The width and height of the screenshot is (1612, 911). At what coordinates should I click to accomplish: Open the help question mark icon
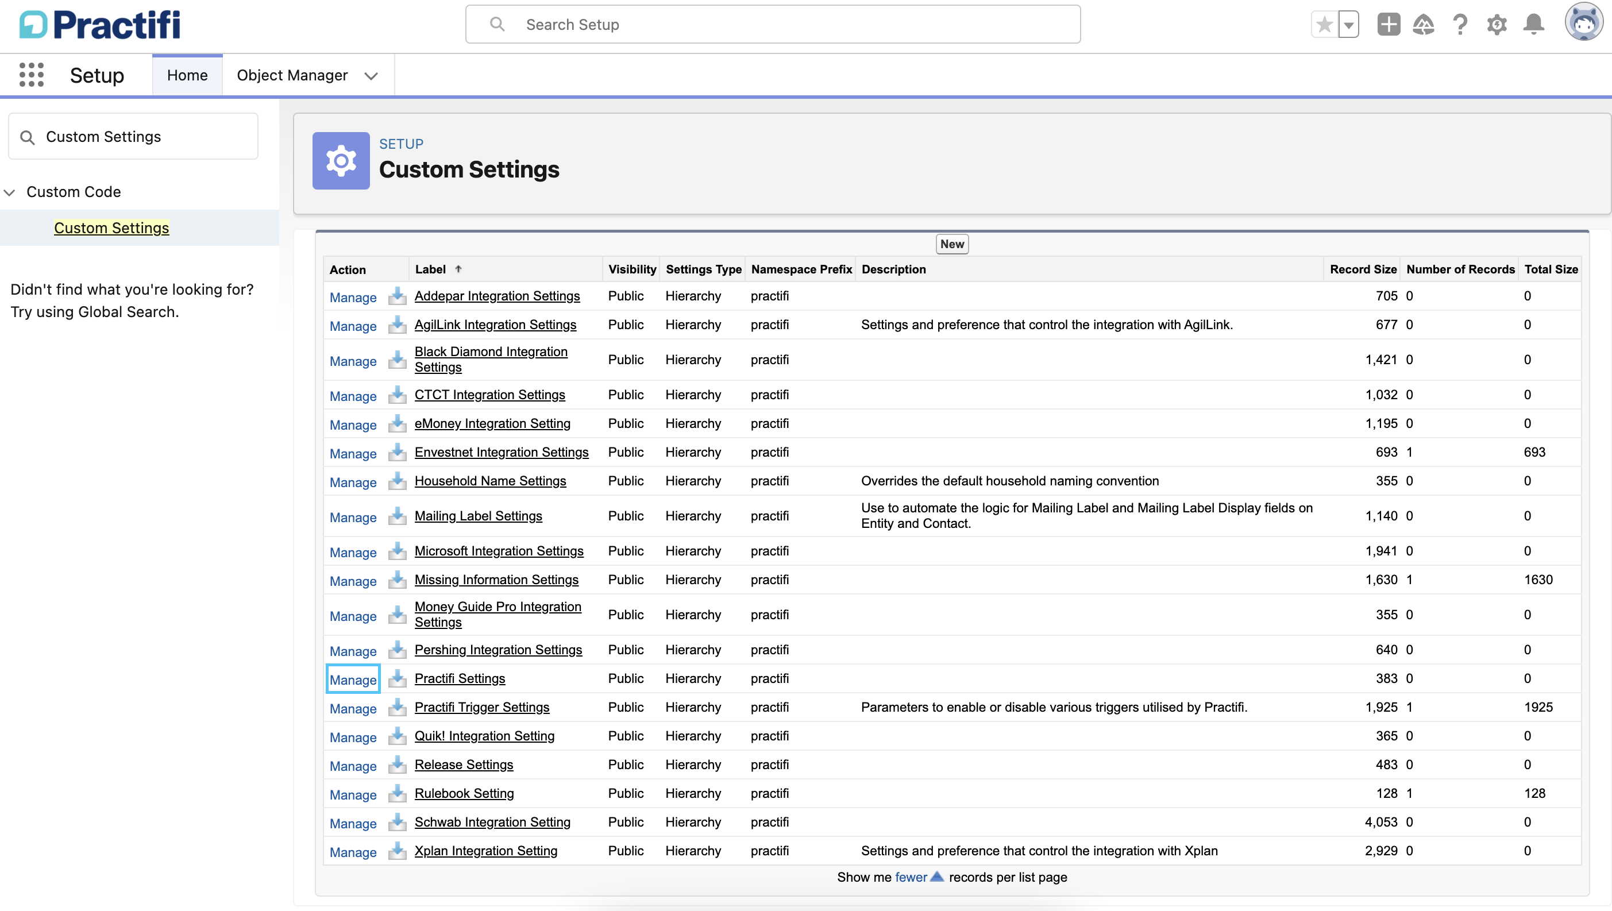point(1460,24)
